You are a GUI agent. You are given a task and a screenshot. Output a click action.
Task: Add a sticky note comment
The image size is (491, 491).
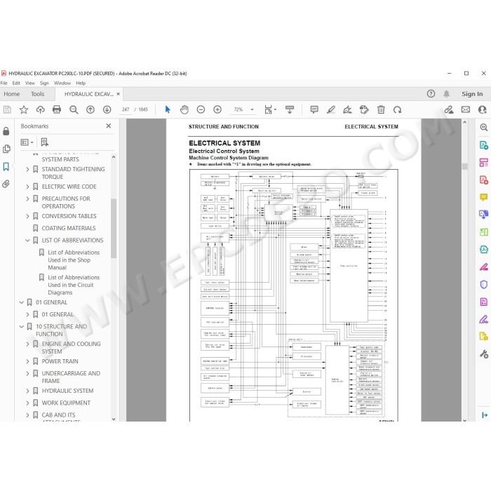click(314, 109)
